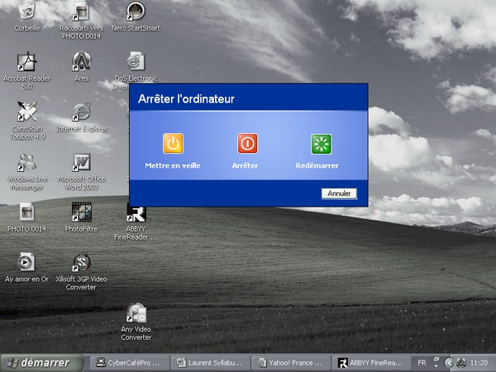Cancel the dialog with Annuler button
This screenshot has height=372, width=496.
(x=338, y=193)
